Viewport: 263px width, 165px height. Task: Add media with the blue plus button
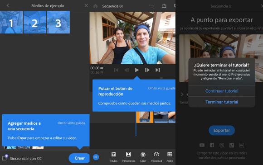[96, 157]
